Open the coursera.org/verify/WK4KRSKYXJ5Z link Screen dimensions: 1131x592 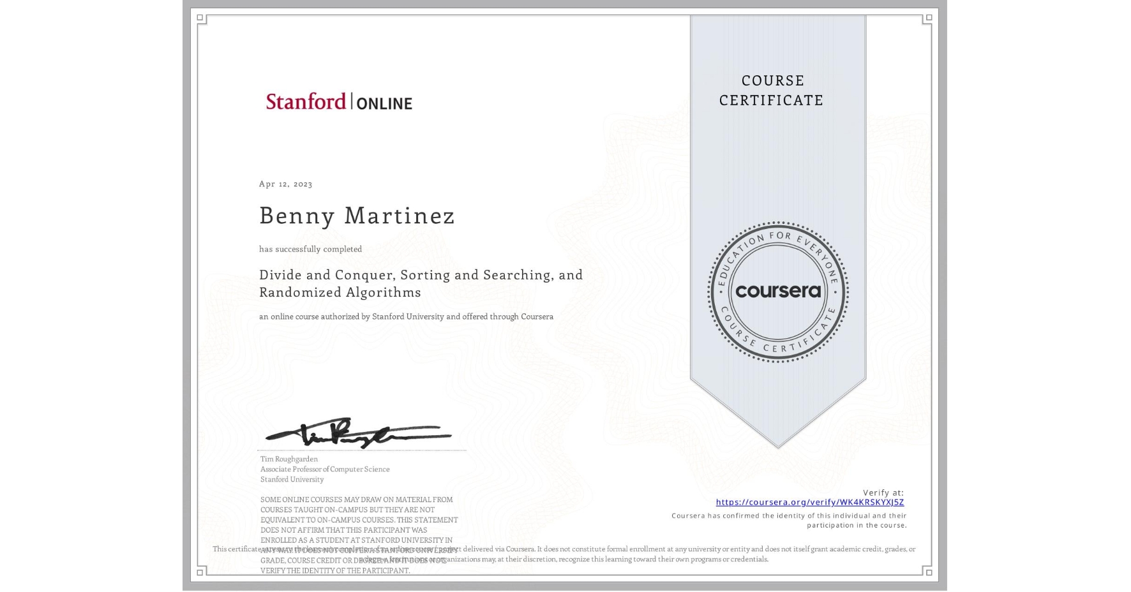pyautogui.click(x=812, y=503)
